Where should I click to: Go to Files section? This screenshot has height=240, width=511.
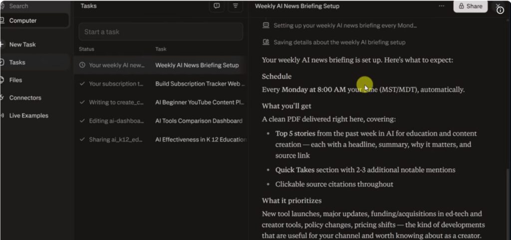pos(15,80)
